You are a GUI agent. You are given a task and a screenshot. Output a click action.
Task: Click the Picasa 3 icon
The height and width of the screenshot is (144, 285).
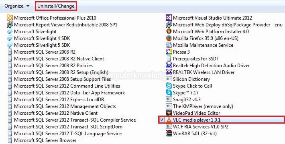click(169, 52)
